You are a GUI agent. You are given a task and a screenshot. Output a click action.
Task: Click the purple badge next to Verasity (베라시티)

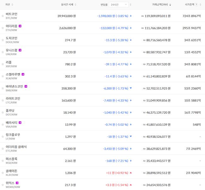pyautogui.click(x=20, y=123)
